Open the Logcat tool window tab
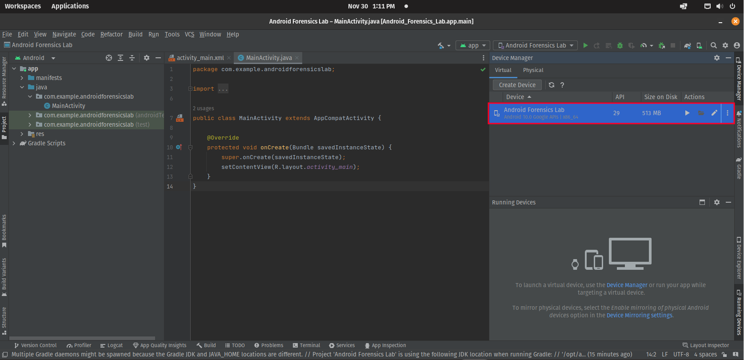This screenshot has width=744, height=360. click(112, 345)
